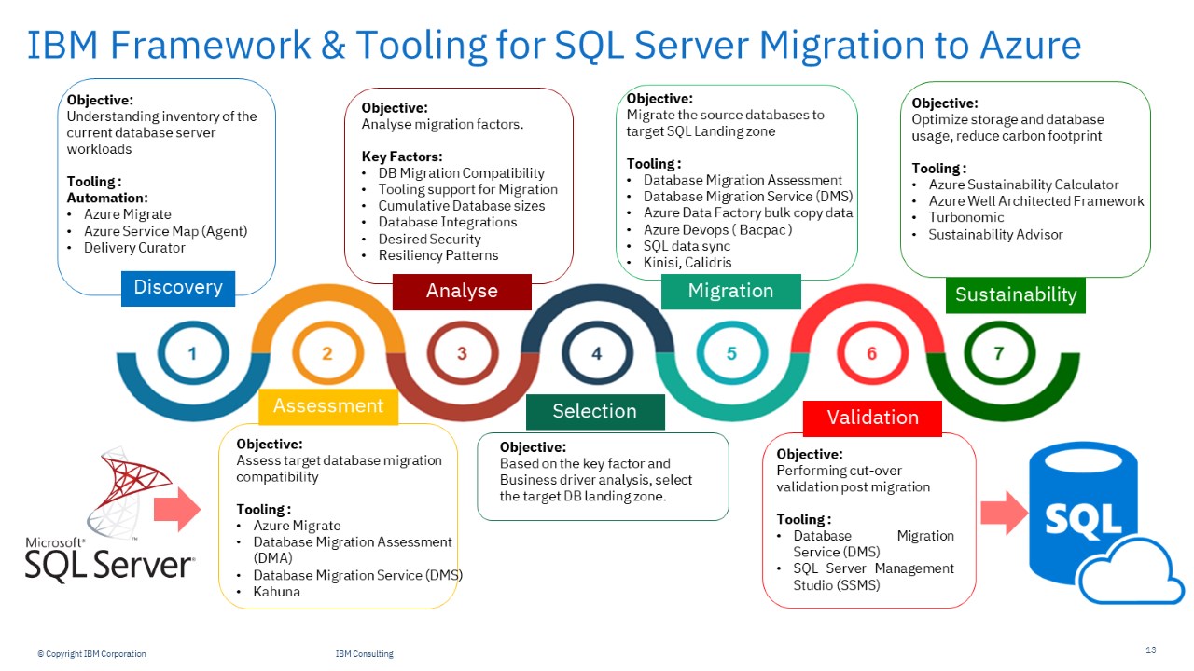Click 'Azure Service Map (Agent)' in Discovery box
The image size is (1194, 671).
165,231
